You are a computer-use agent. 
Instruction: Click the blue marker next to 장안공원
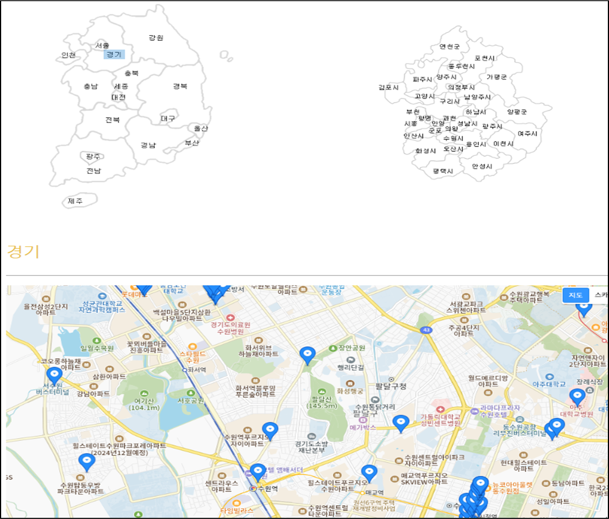pos(307,355)
